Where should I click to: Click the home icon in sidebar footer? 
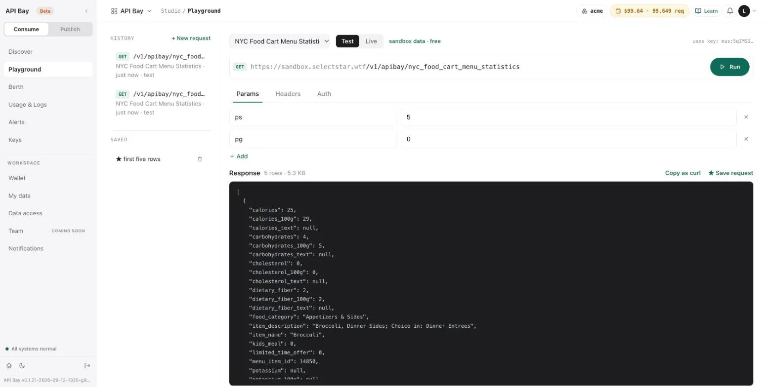tap(9, 366)
